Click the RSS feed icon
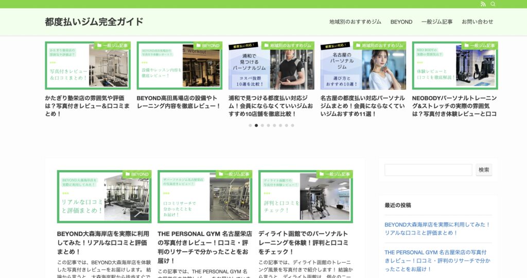This screenshot has width=527, height=278. tap(483, 4)
